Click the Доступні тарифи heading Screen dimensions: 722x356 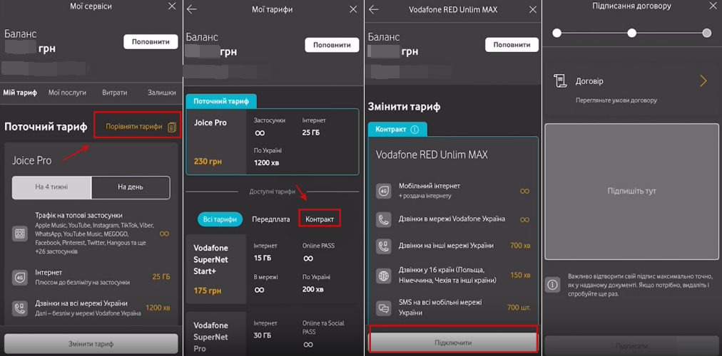click(273, 192)
